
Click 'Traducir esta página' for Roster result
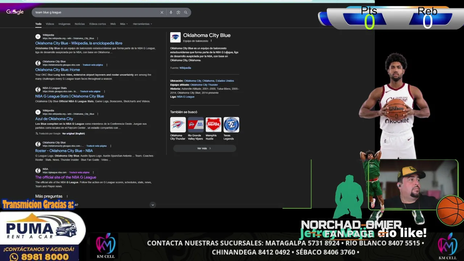(96, 146)
